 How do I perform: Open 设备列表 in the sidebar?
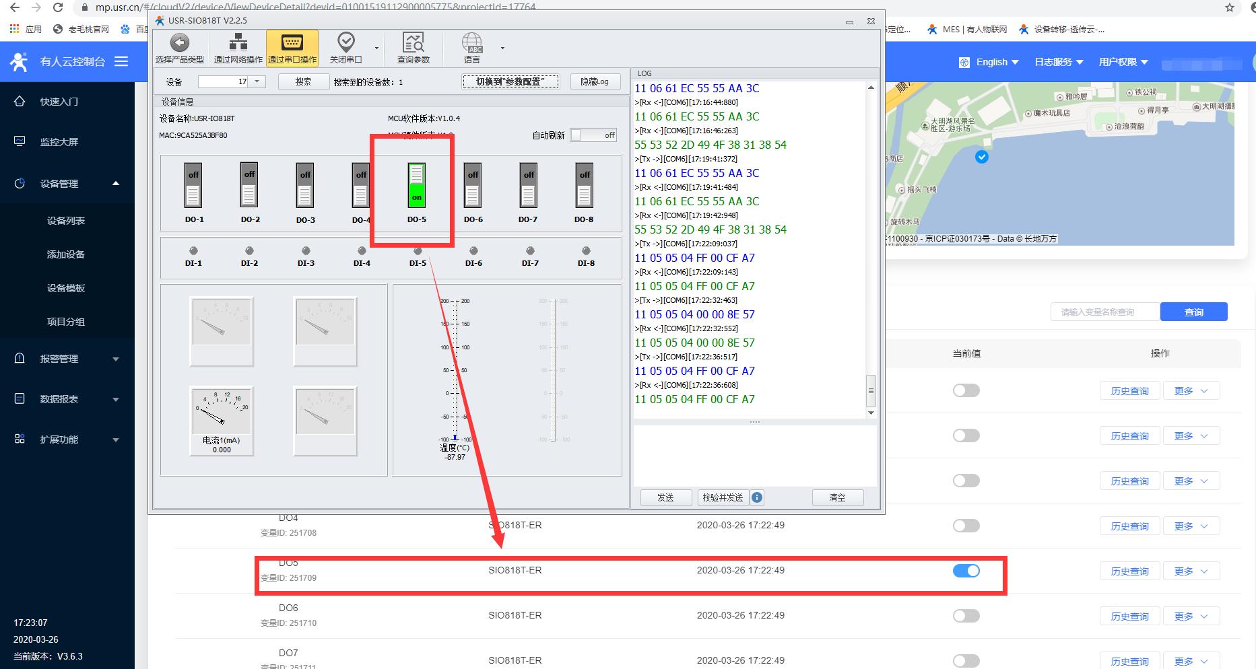[66, 221]
